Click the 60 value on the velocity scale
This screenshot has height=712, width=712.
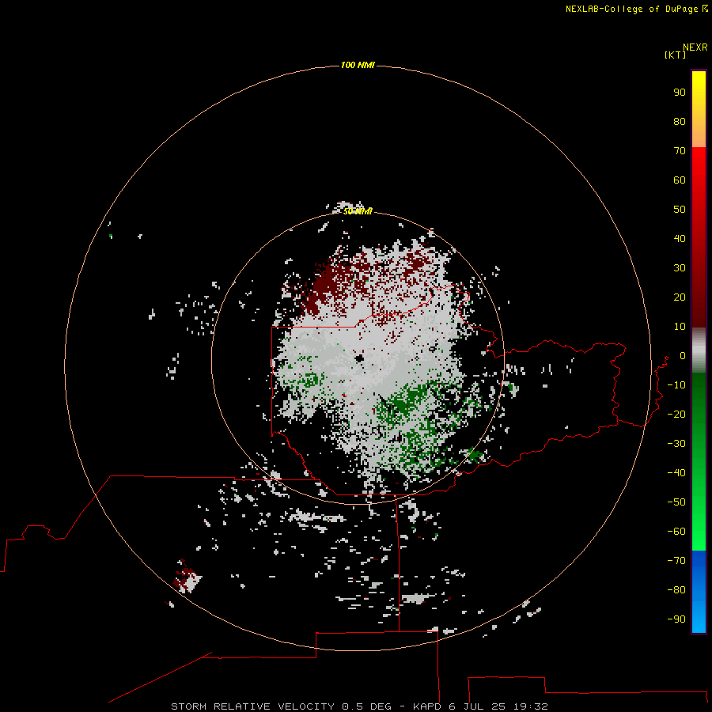pos(680,180)
